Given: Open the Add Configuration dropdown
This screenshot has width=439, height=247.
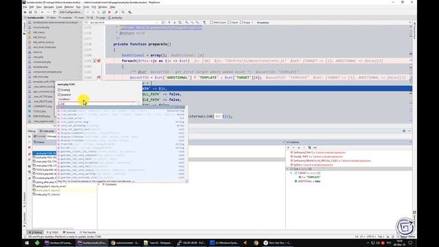Looking at the screenshot, I should [71, 12].
